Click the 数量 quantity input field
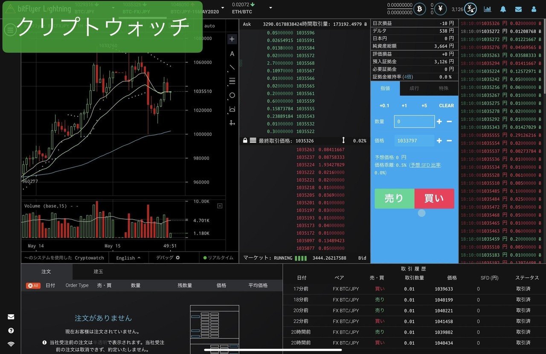Screen dimensions: 546x354 click(414, 122)
